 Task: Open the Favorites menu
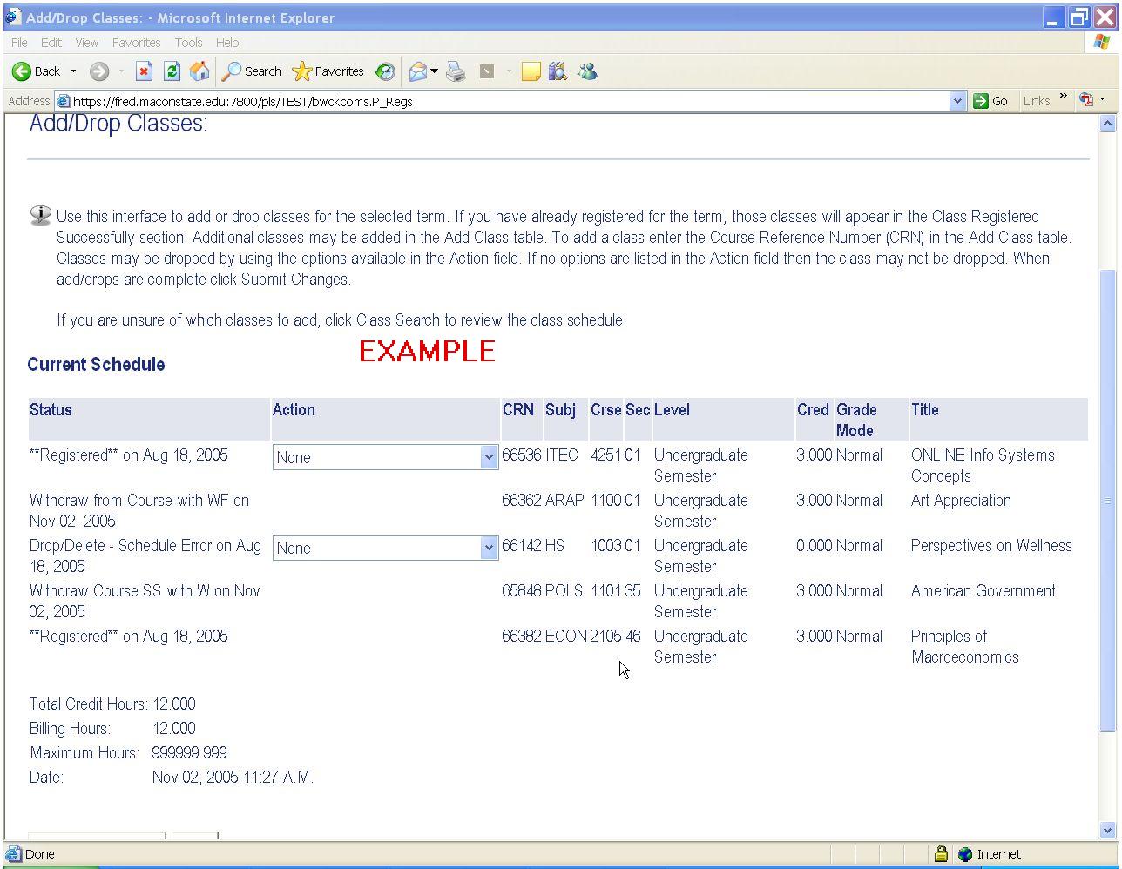[x=136, y=42]
